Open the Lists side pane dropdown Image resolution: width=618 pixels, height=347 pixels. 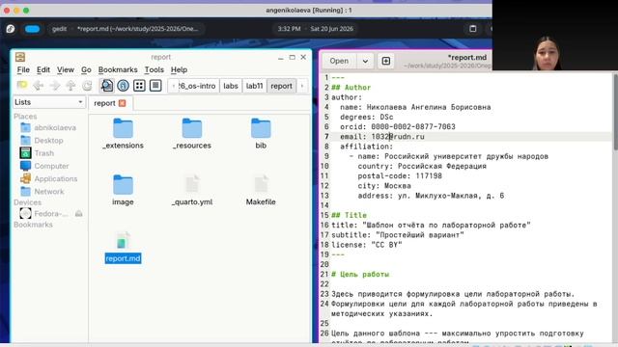[x=49, y=102]
